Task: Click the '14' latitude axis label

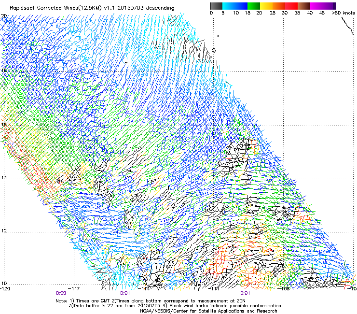Action: pos(4,178)
